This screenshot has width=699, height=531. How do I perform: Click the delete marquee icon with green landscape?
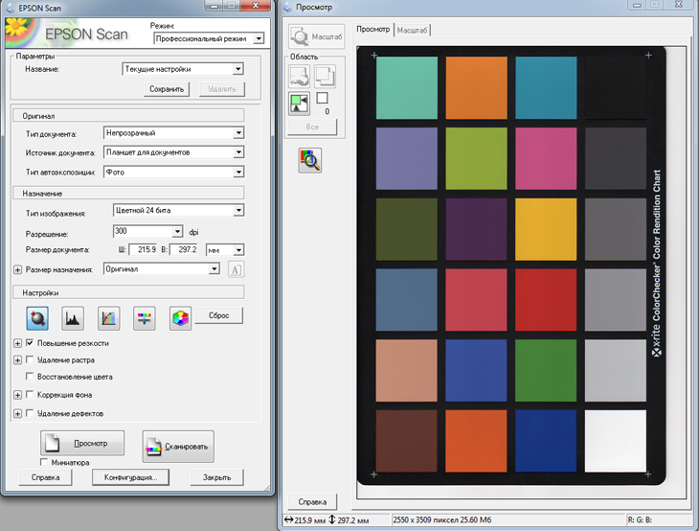tap(299, 104)
